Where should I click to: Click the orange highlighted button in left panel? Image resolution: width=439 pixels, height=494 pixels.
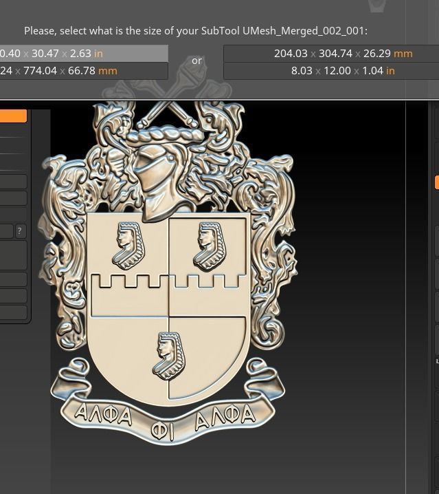(x=13, y=116)
